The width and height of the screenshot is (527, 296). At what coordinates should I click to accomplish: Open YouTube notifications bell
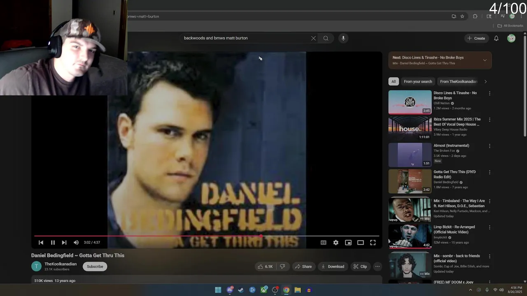[x=497, y=38]
